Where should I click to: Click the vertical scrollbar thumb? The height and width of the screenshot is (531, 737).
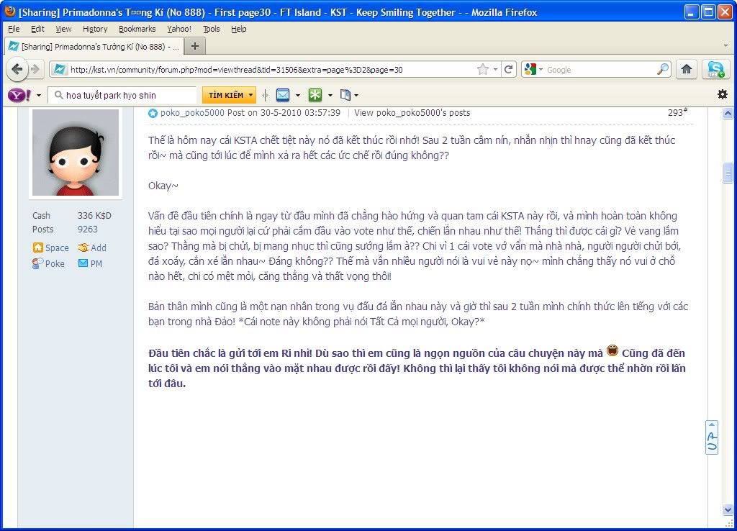728,173
